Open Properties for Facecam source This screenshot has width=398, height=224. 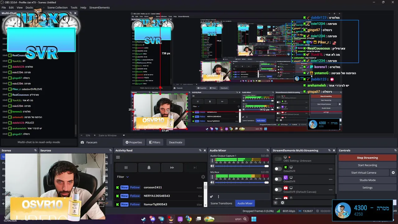[x=134, y=142]
